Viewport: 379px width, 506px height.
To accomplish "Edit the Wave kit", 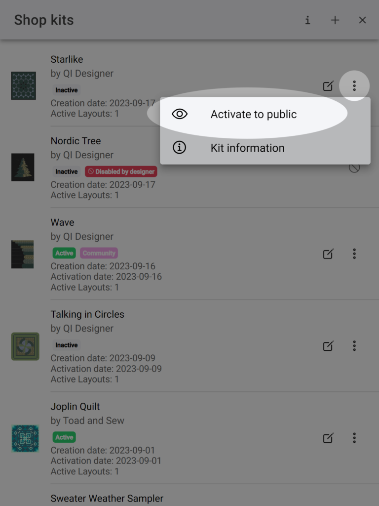I will tap(328, 253).
